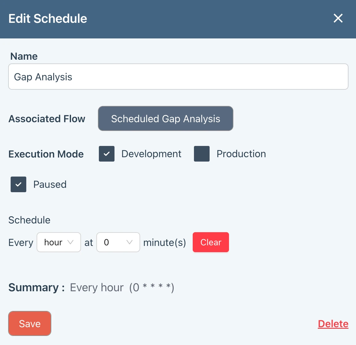This screenshot has height=345, width=356.
Task: Click the cron expression in the Summary
Action: coord(152,287)
